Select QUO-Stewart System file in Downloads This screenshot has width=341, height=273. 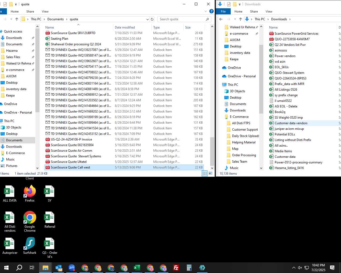point(304,73)
